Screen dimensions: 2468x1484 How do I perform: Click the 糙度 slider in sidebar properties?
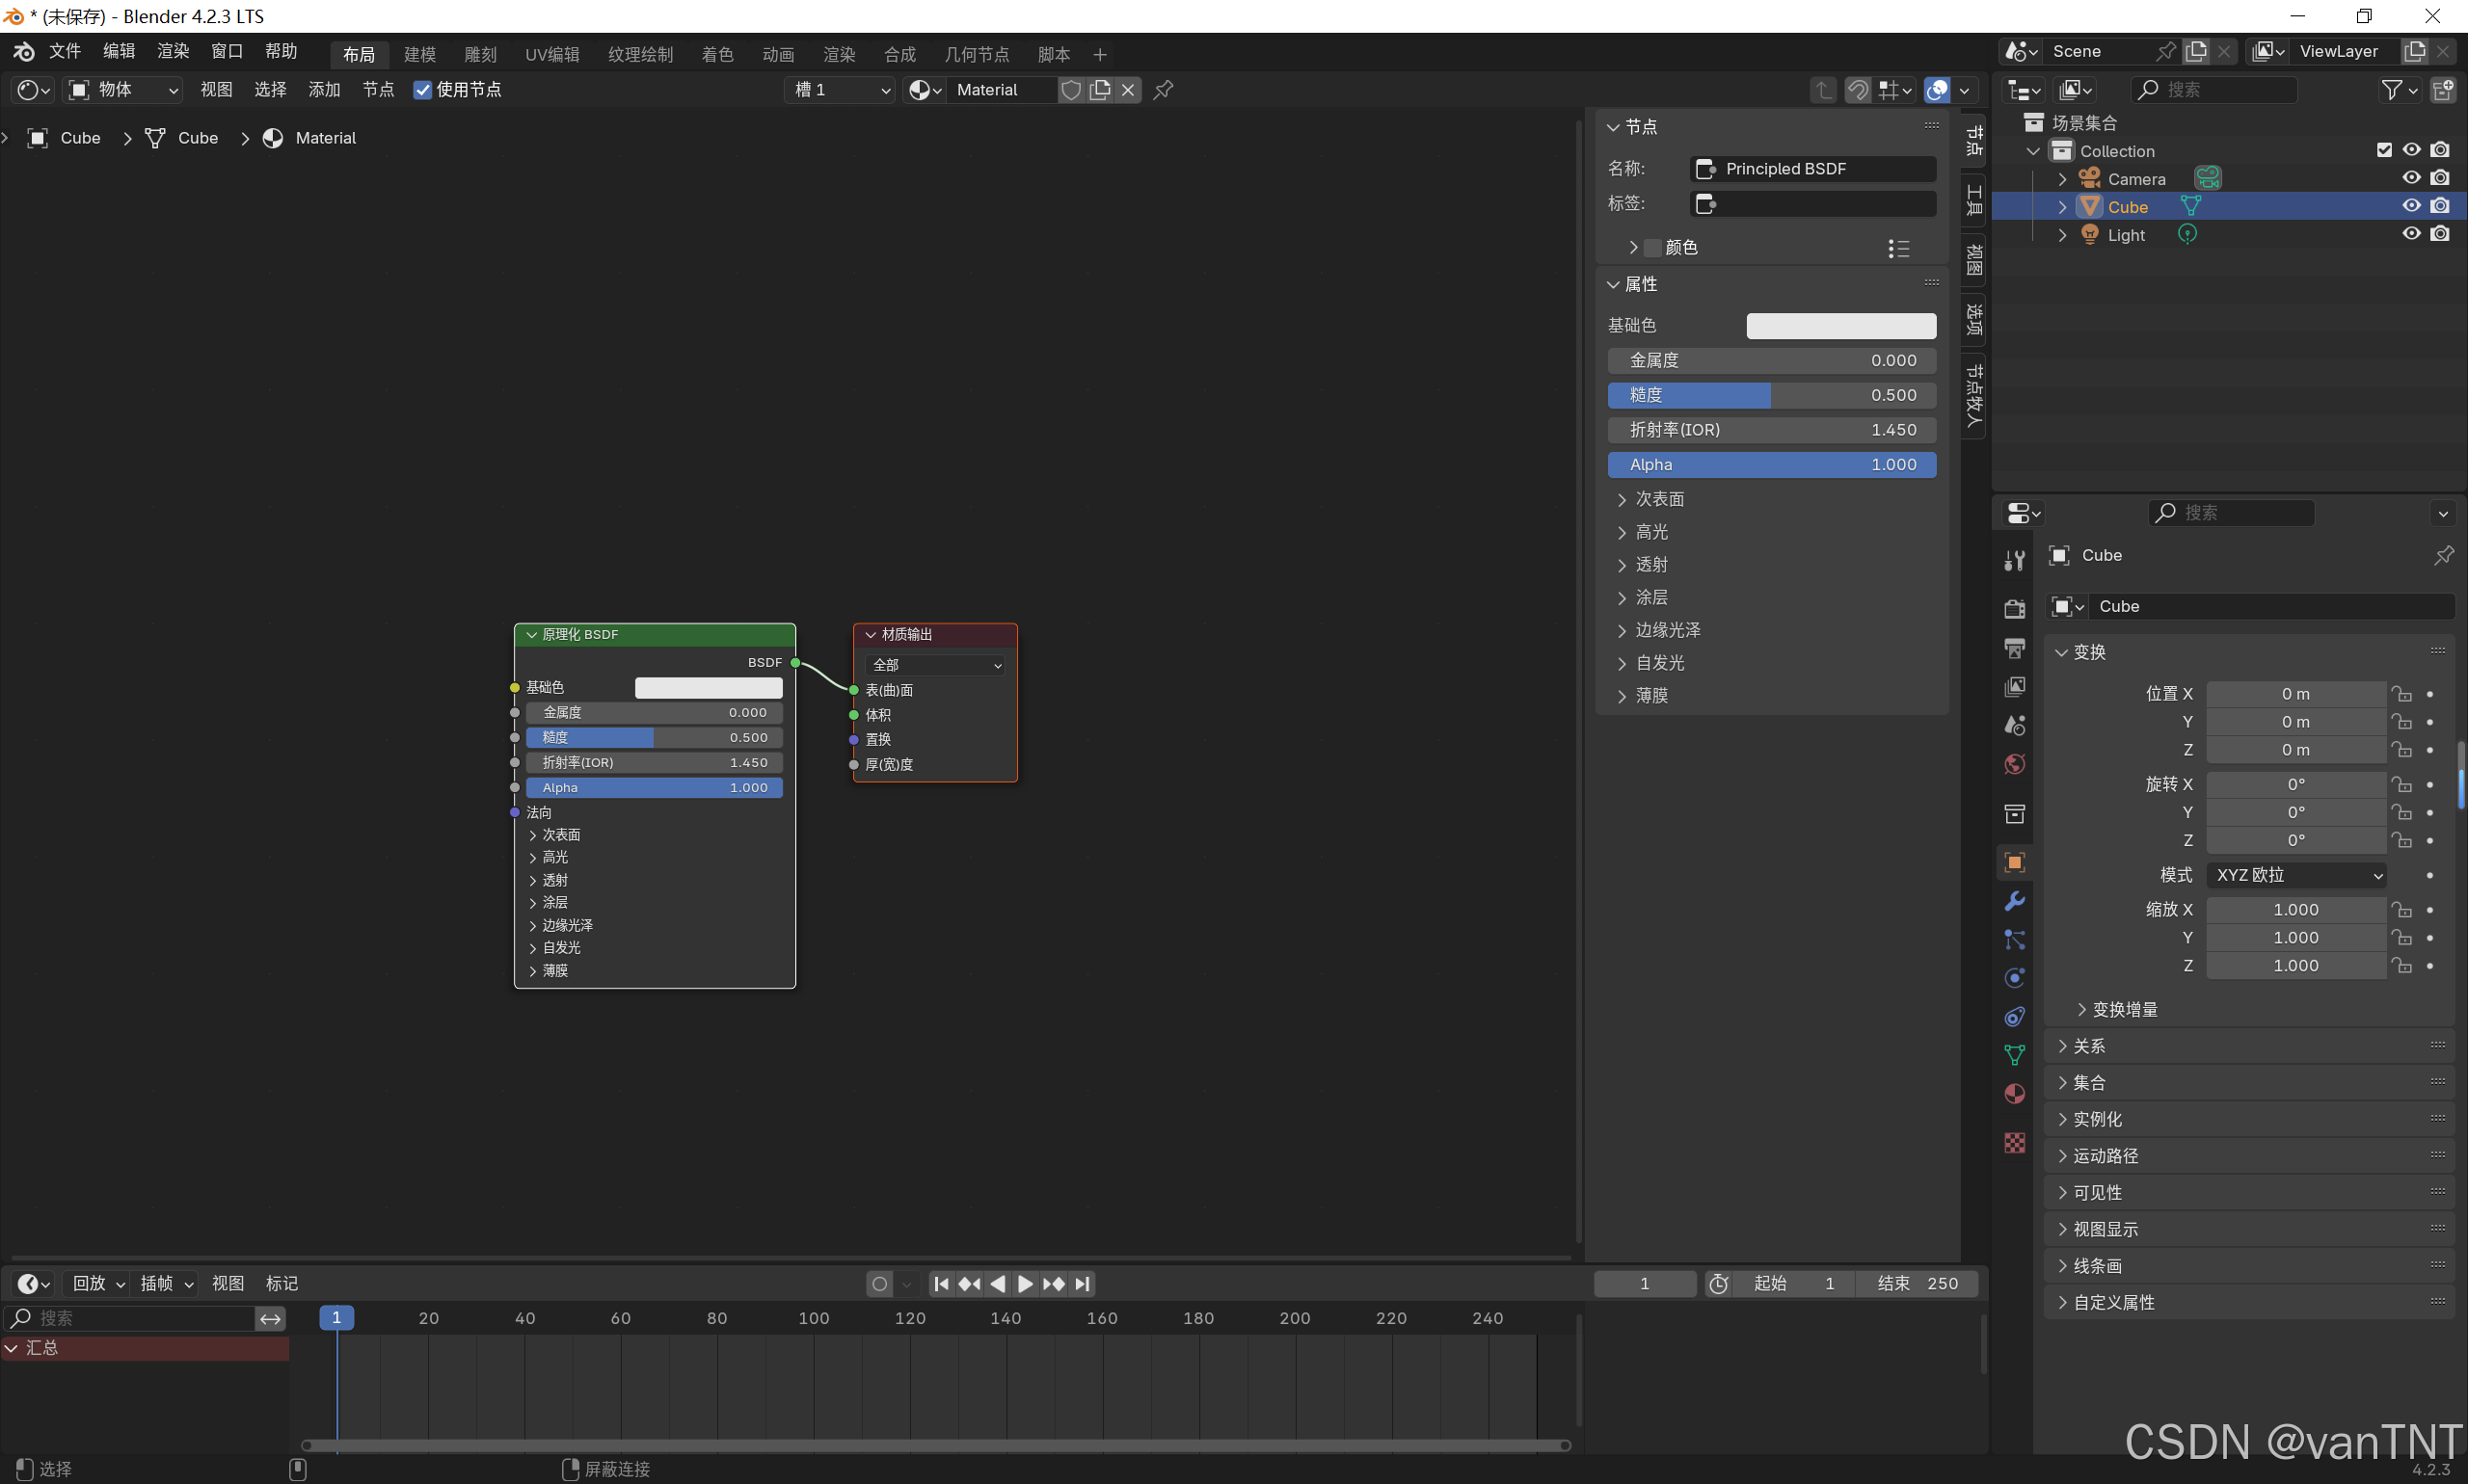(x=1771, y=395)
